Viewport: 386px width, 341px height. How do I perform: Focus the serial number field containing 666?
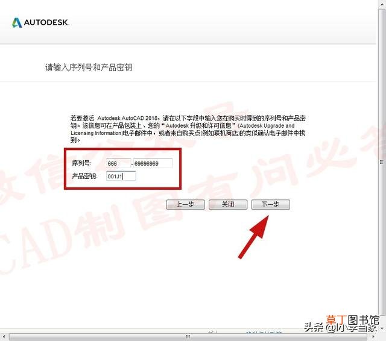pyautogui.click(x=118, y=163)
